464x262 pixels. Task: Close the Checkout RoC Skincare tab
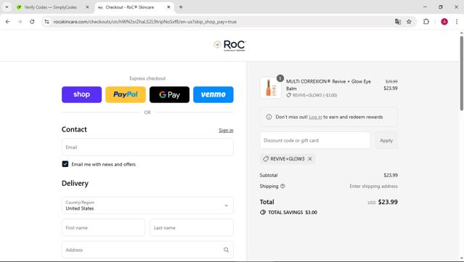168,7
